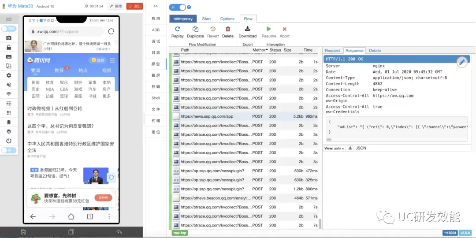Screen dimensions: 476x238
Task: Reload the phone browser page
Action: pos(112,32)
